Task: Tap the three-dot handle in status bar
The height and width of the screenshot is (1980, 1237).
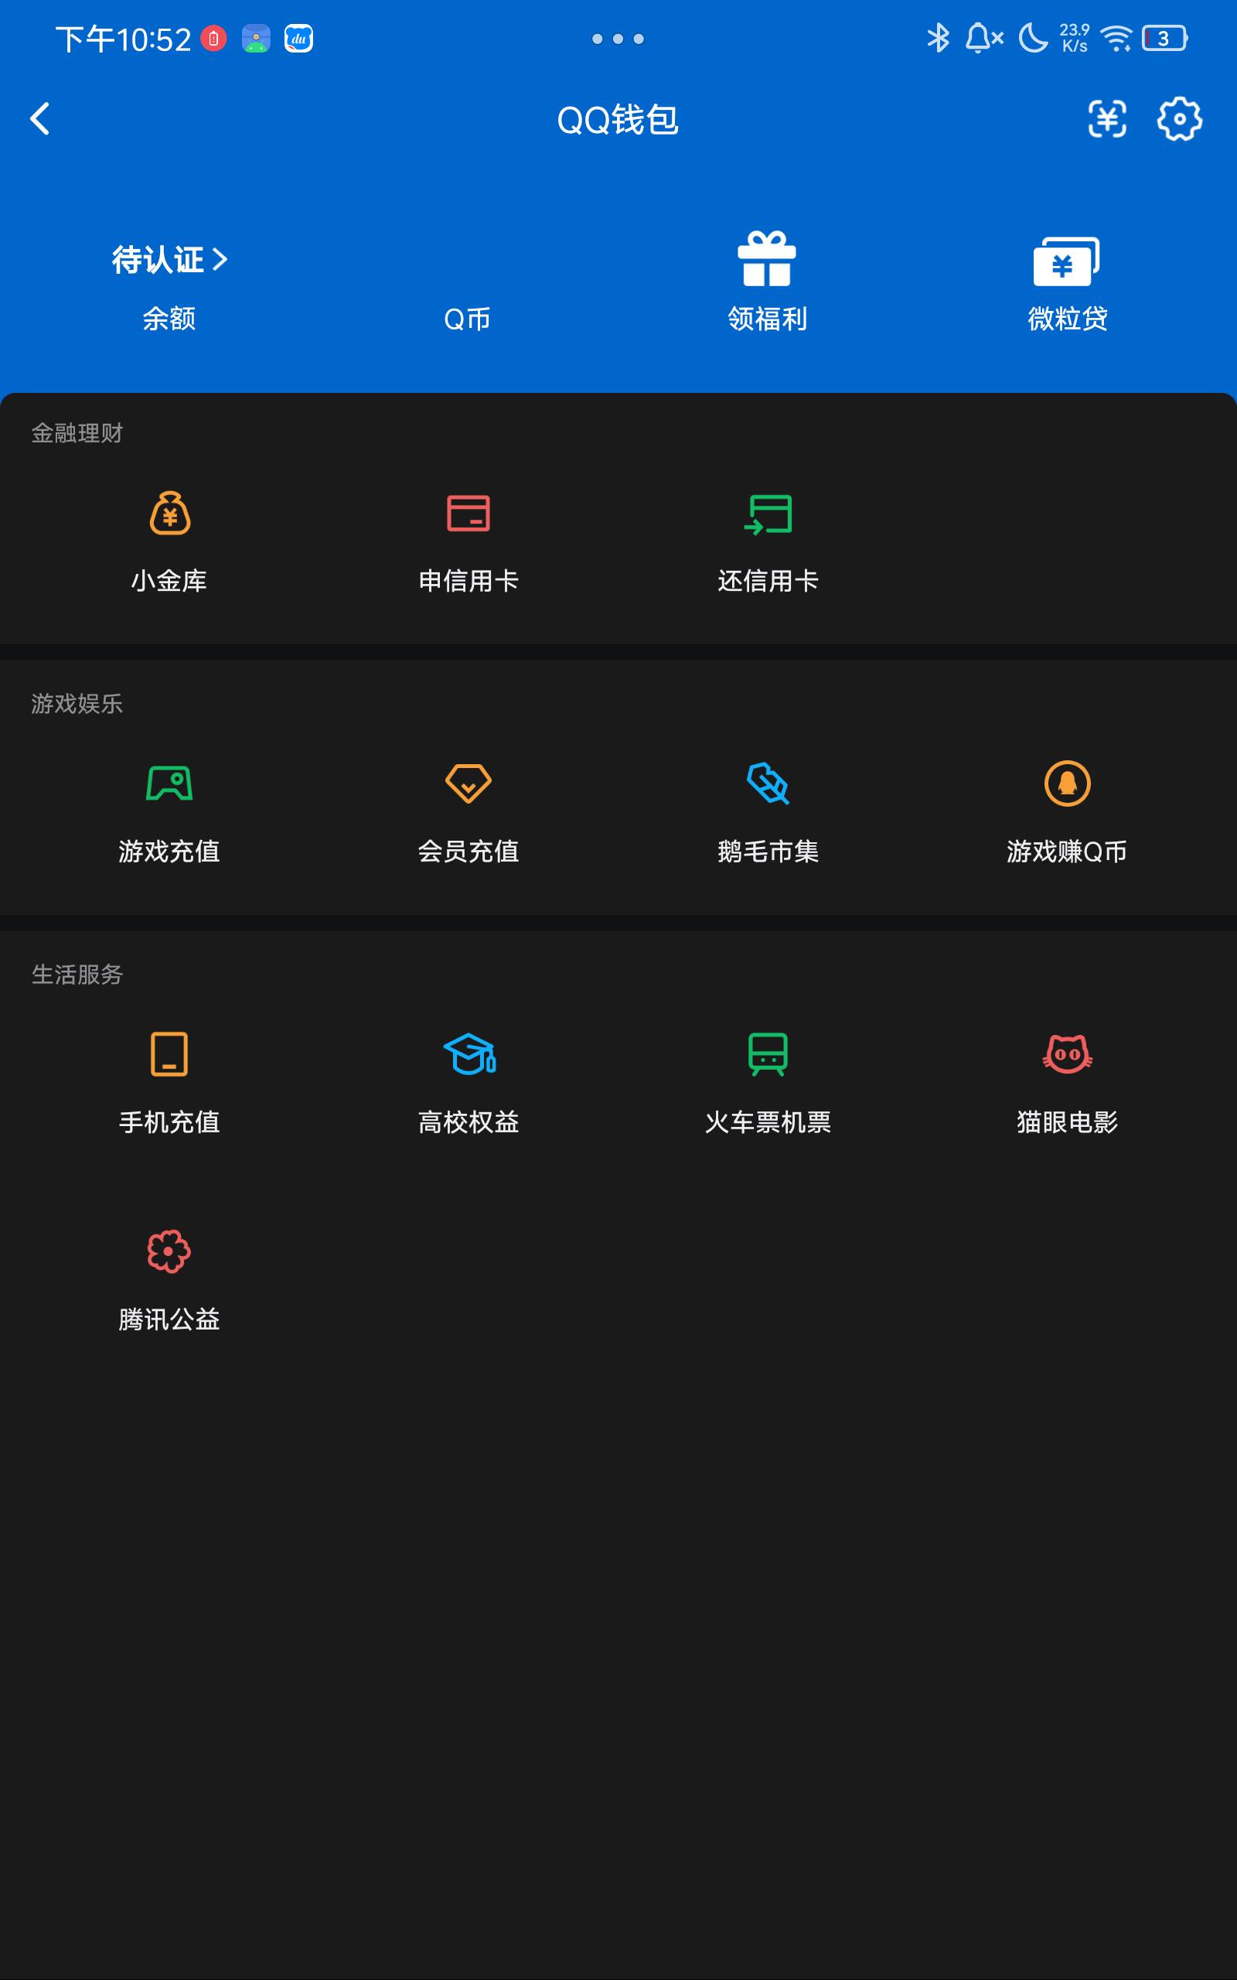Action: 618,39
